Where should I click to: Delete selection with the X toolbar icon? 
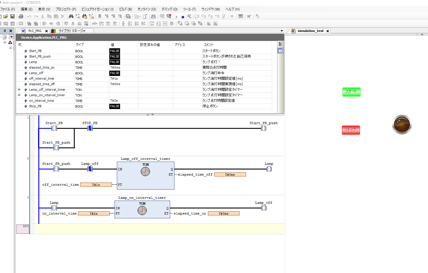coord(63,17)
